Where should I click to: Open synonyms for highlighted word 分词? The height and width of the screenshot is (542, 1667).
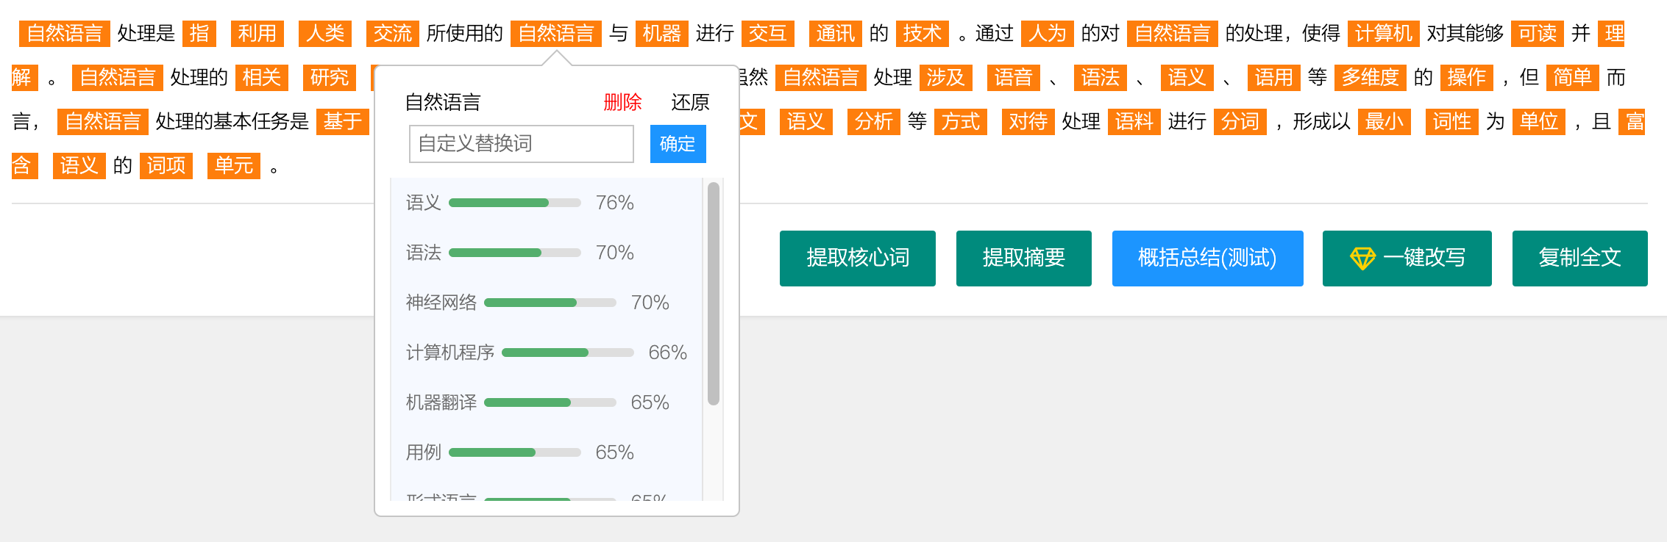click(x=1240, y=122)
